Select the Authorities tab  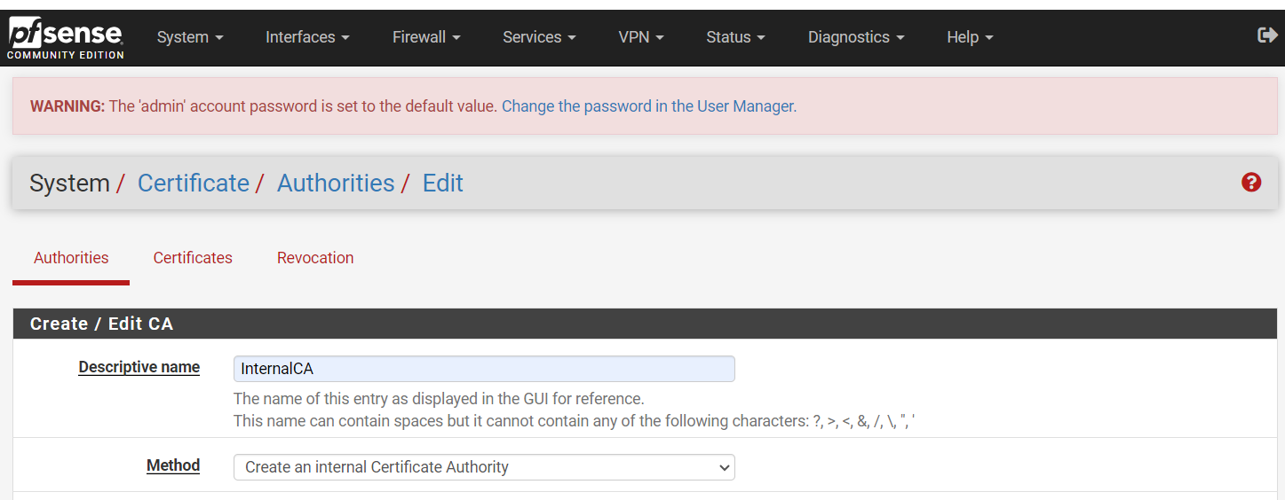coord(71,258)
